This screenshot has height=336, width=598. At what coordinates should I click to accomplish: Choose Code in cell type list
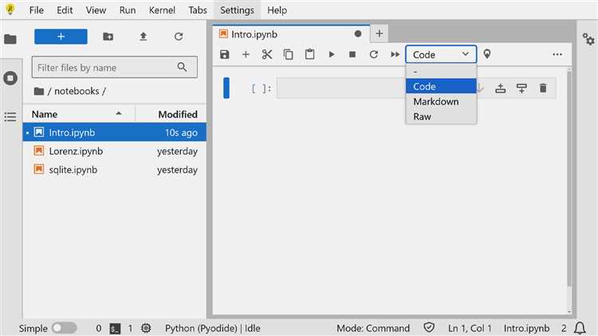[441, 86]
